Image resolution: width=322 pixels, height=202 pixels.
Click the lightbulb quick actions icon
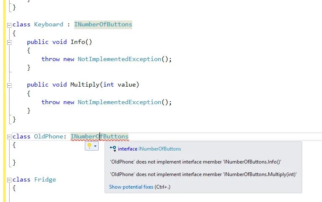point(89,146)
